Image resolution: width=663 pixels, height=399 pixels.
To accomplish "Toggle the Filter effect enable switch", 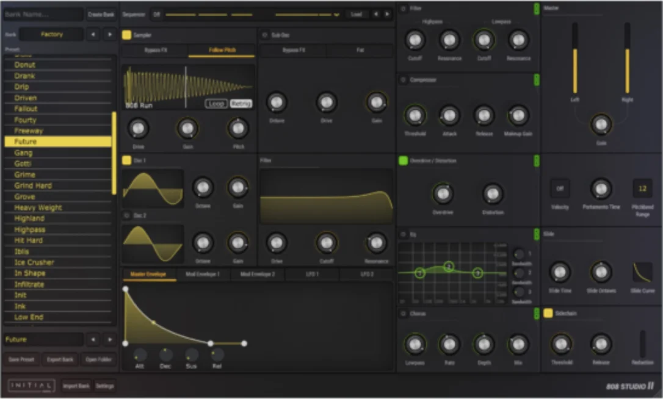I will click(x=403, y=9).
